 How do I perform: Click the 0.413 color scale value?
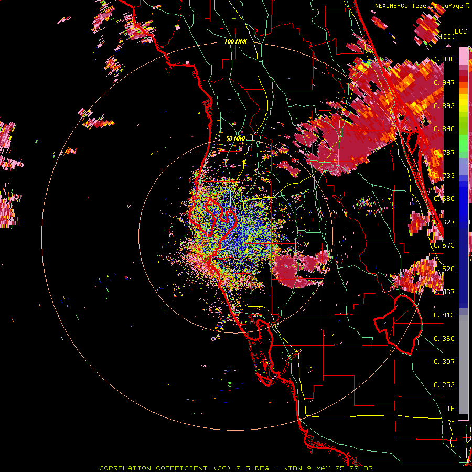444,315
